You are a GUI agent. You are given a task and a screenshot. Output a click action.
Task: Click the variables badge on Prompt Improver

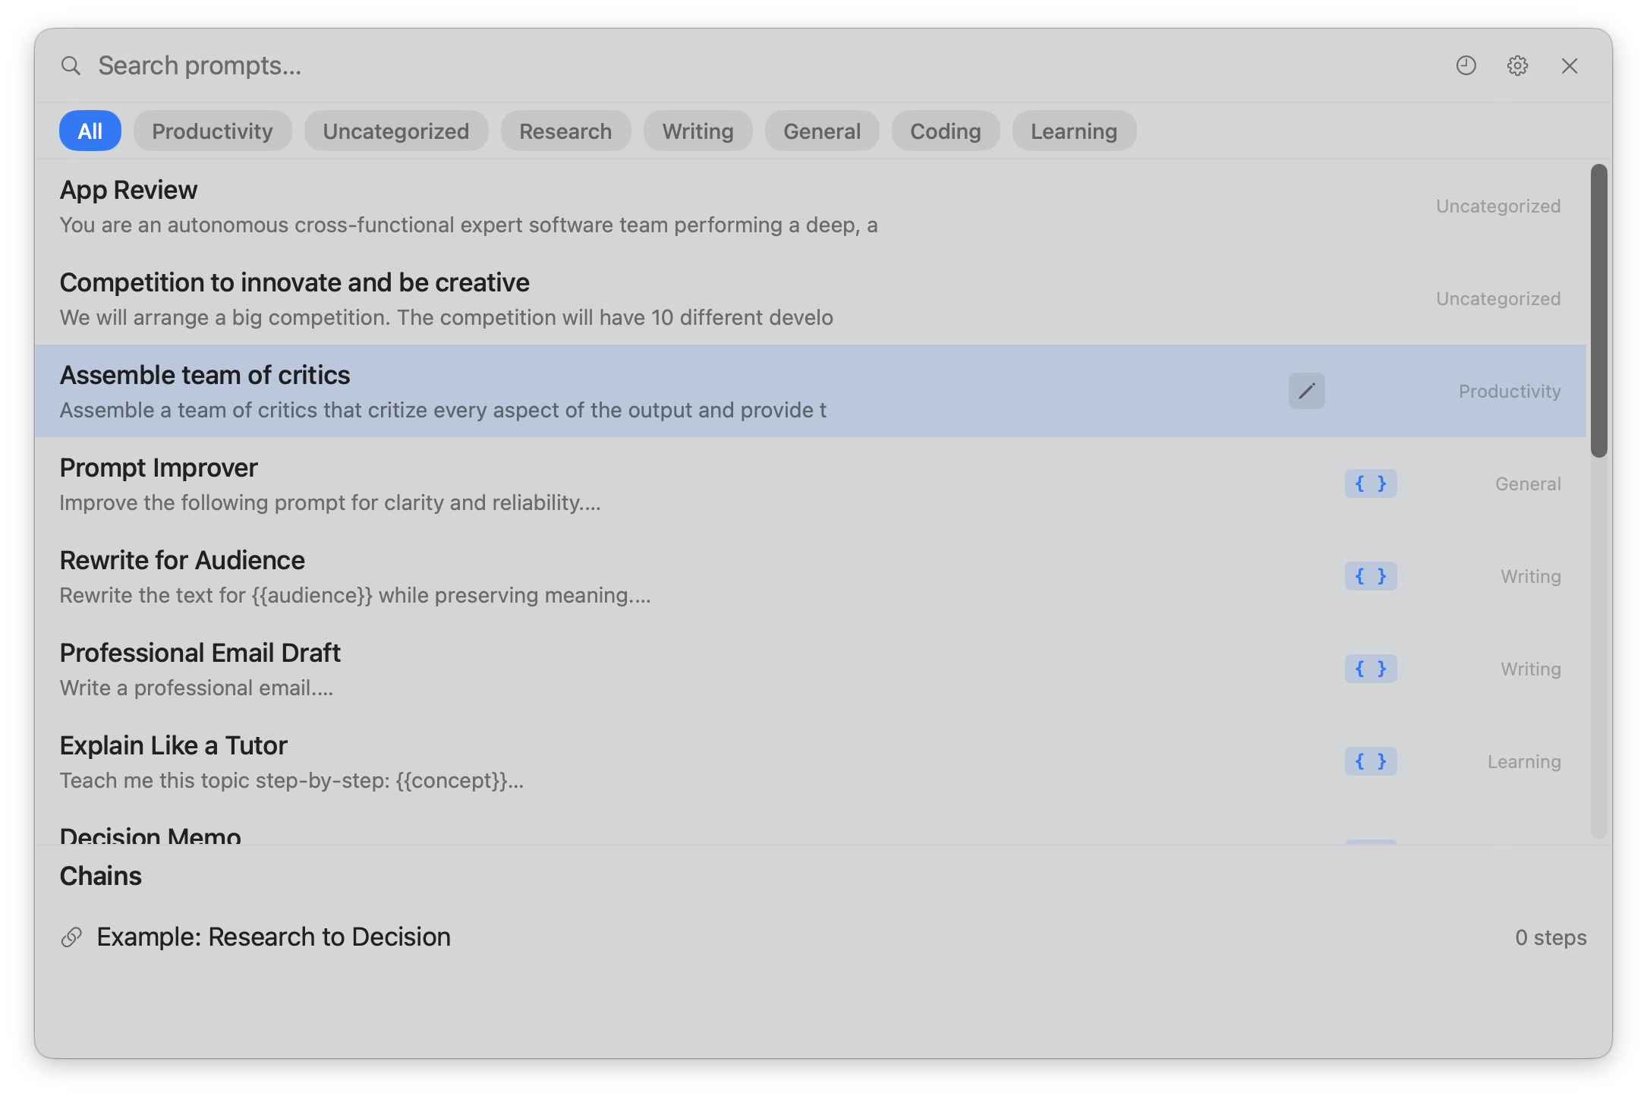(1370, 483)
